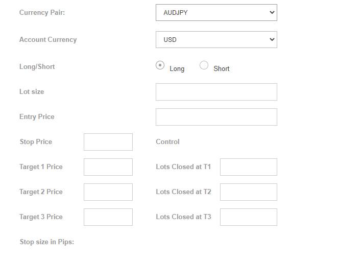Click the Long option label text
The height and width of the screenshot is (260, 338).
point(177,69)
